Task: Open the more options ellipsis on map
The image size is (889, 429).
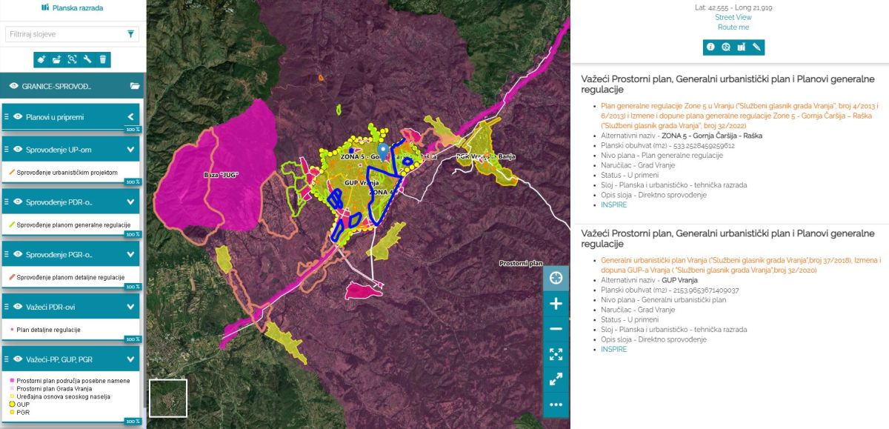Action: [556, 405]
